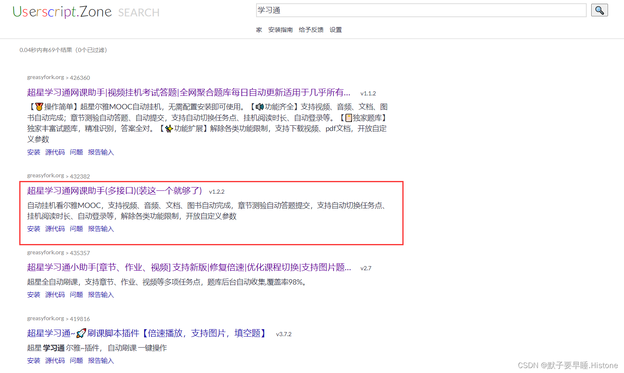Viewport: 624px width, 373px height.
Task: Go to 家 (home) link
Action: click(x=259, y=29)
